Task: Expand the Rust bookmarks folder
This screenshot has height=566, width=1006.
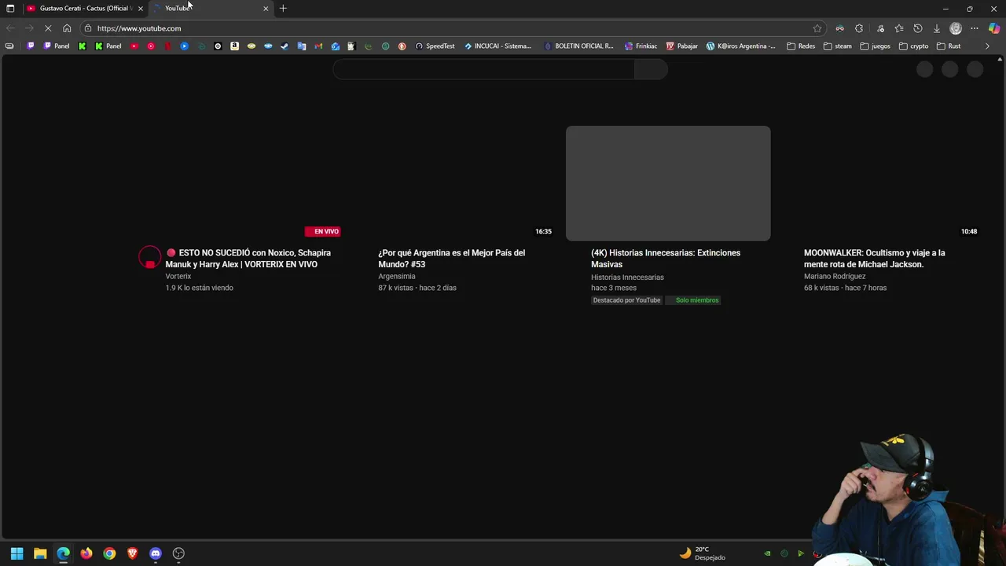Action: 949,46
